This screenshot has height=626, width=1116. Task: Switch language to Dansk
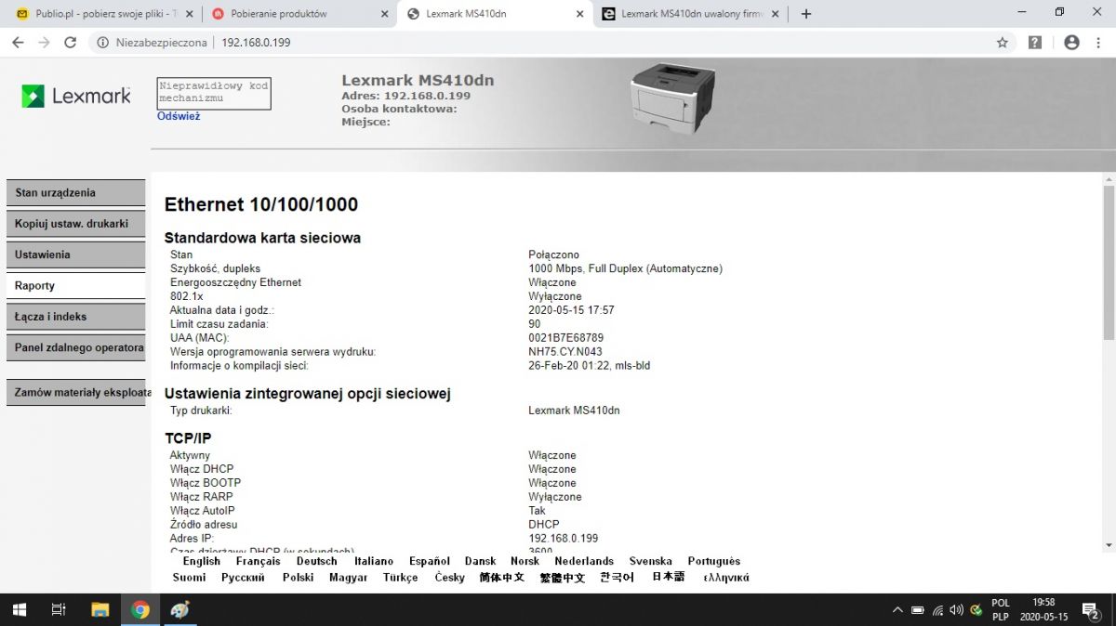(481, 561)
